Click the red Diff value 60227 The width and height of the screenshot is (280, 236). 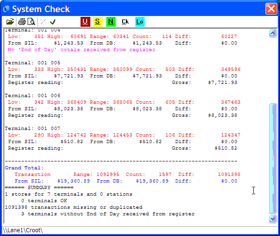[229, 37]
